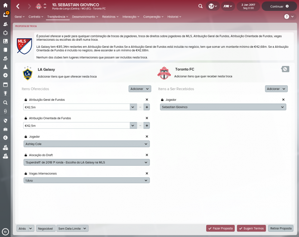Open the Contrato menu
This screenshot has width=299, height=237.
[x=34, y=17]
